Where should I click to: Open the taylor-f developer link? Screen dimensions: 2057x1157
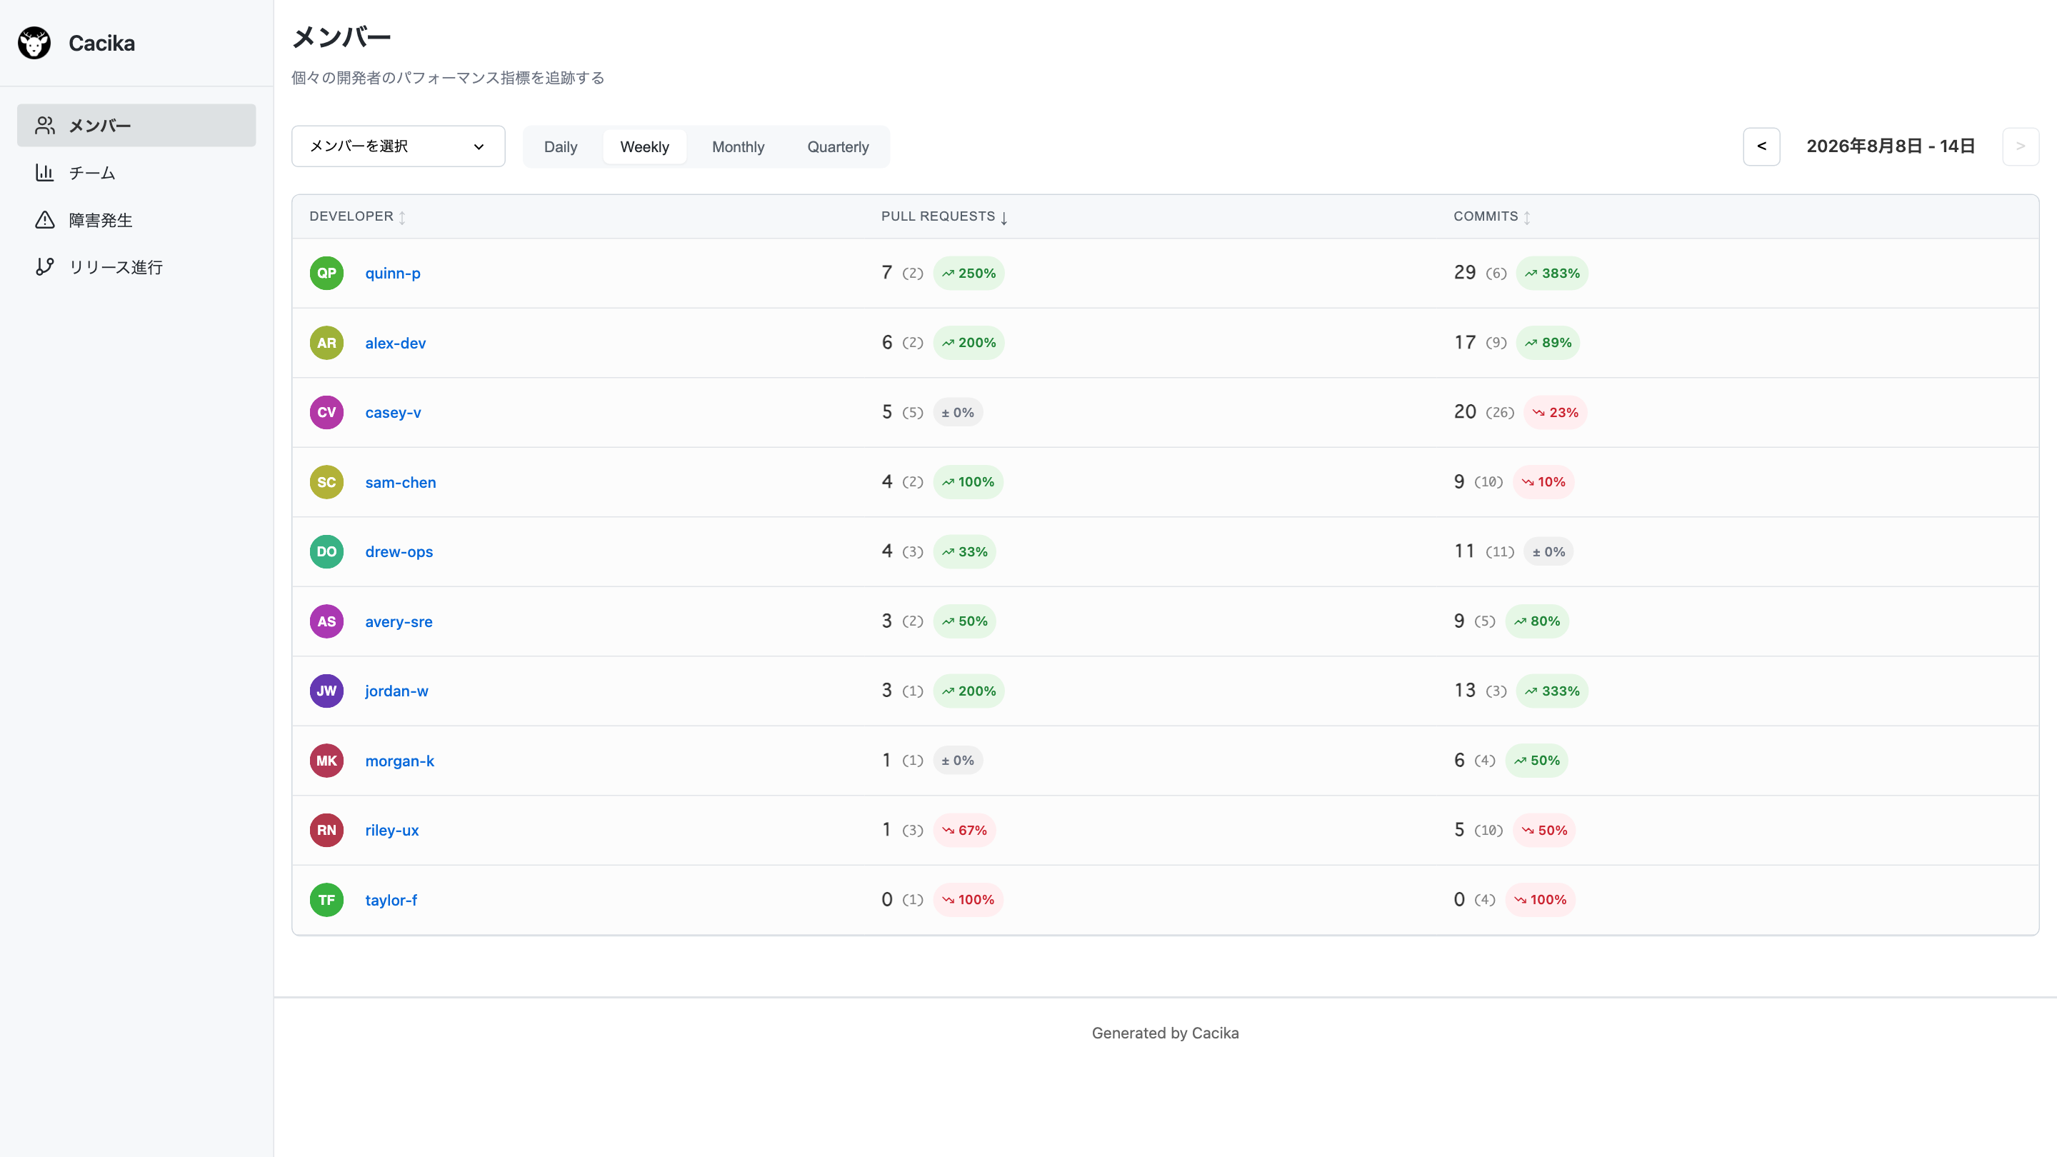391,900
